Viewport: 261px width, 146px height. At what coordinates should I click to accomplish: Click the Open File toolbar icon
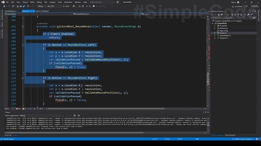18,6
